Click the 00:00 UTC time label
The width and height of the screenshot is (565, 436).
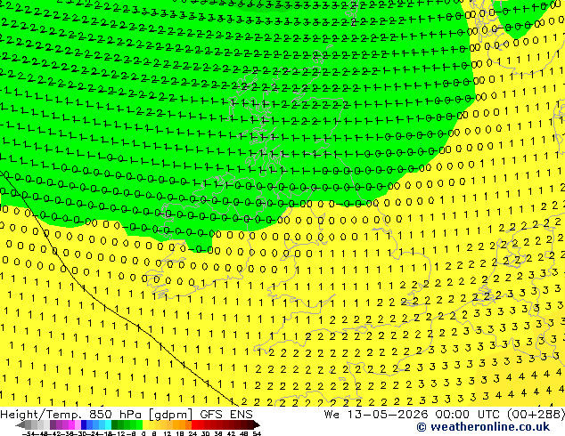point(469,415)
